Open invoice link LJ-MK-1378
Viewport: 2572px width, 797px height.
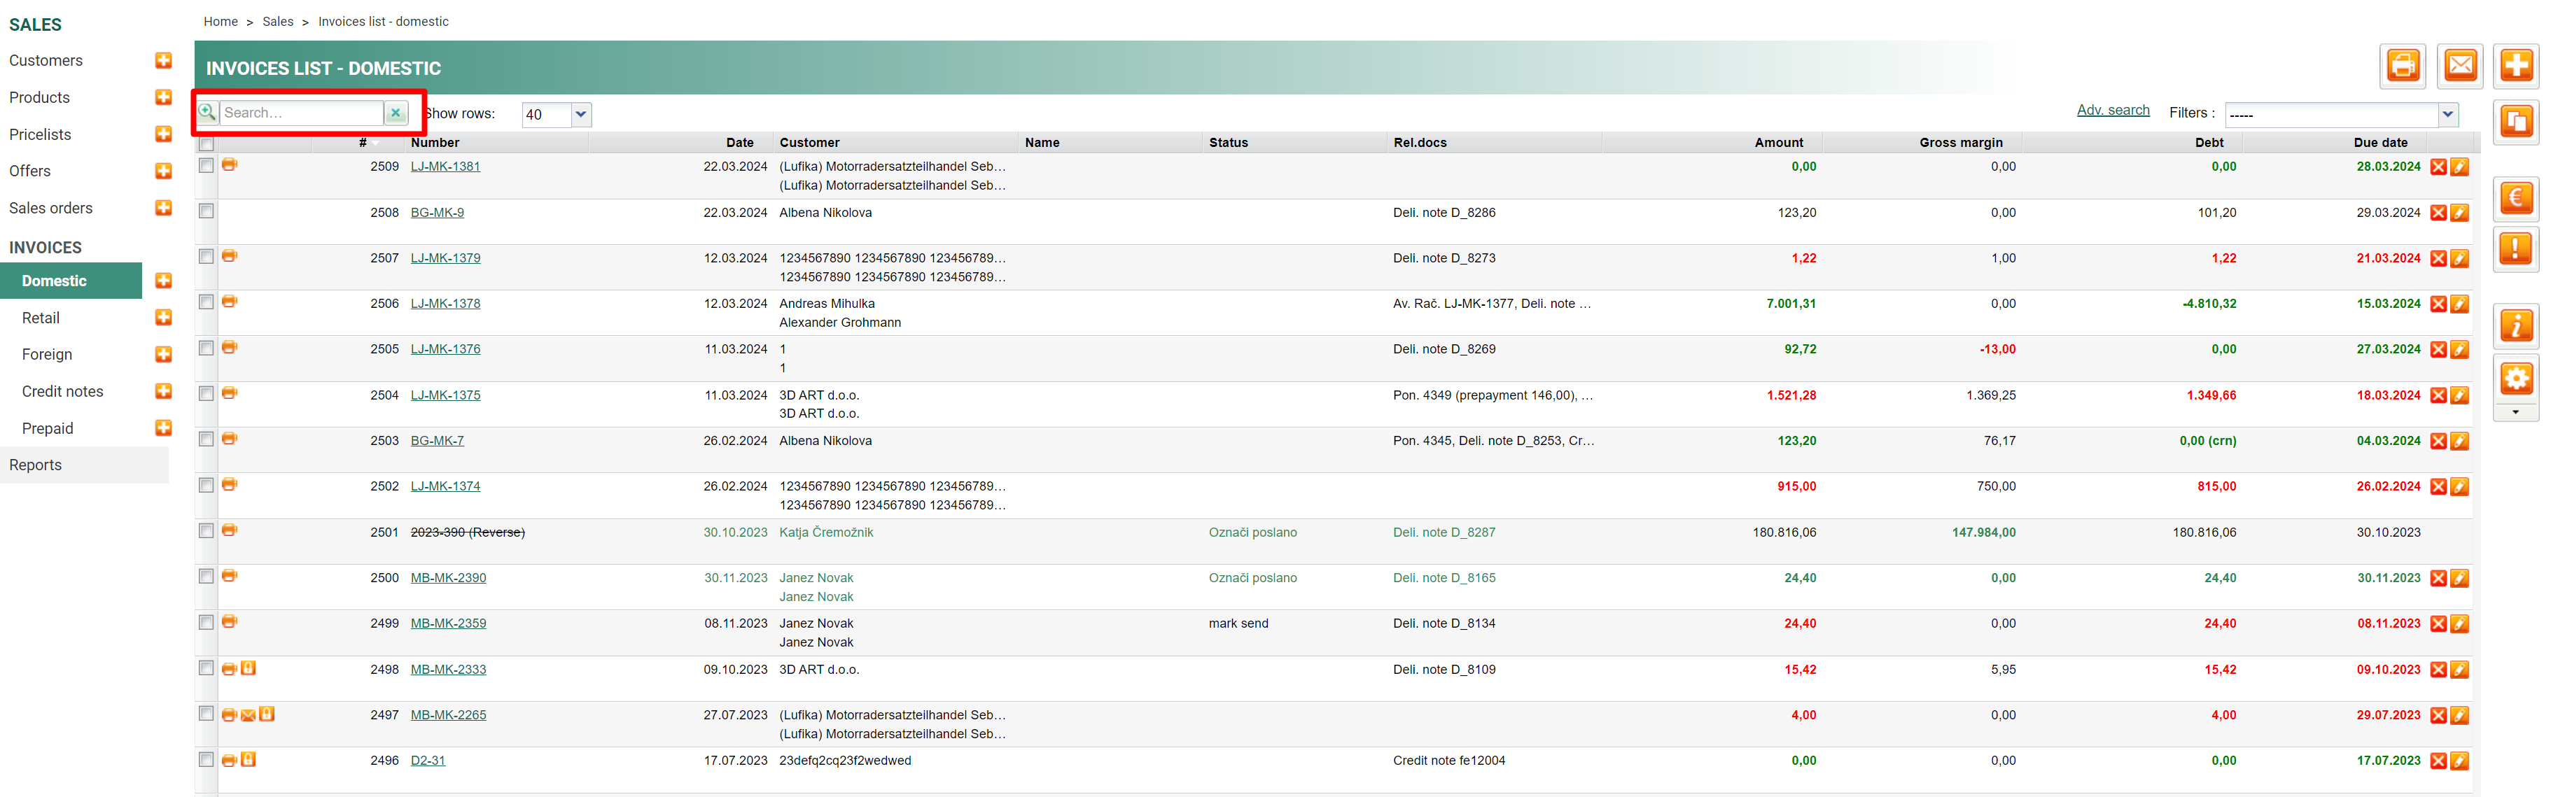(x=445, y=304)
